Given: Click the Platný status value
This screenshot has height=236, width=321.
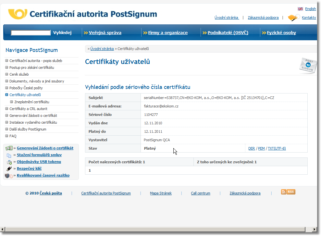Looking at the screenshot, I should click(x=150, y=148).
